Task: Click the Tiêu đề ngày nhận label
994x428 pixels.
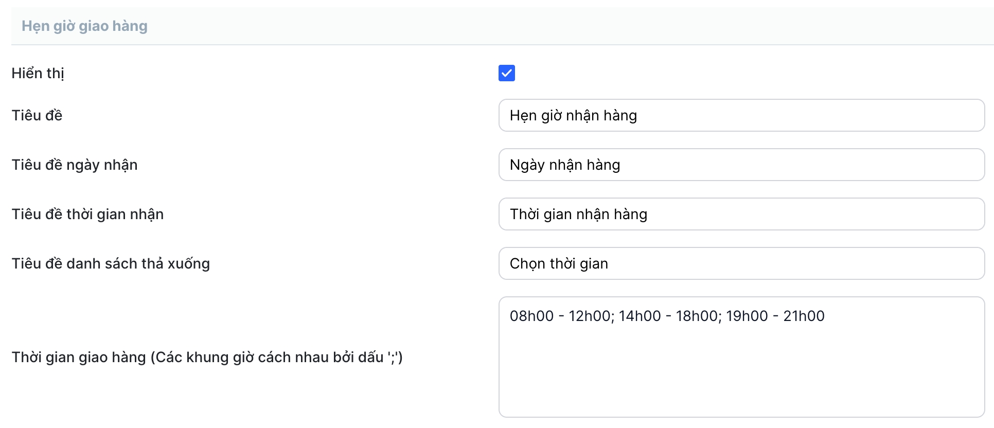Action: [x=75, y=165]
